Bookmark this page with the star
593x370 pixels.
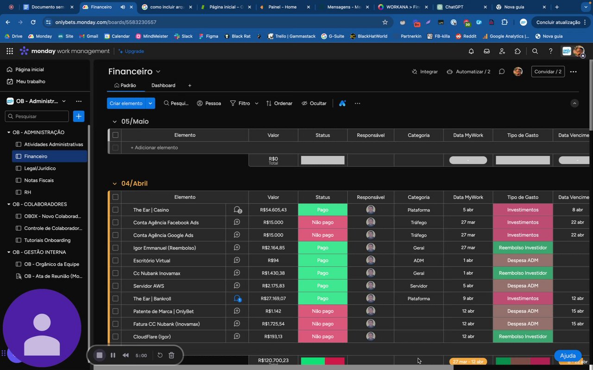click(x=385, y=22)
